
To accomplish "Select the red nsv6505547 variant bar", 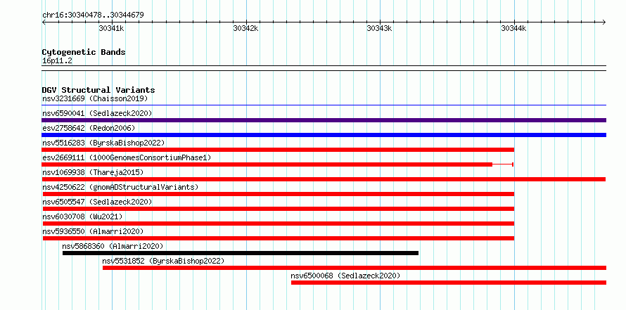I will [279, 209].
